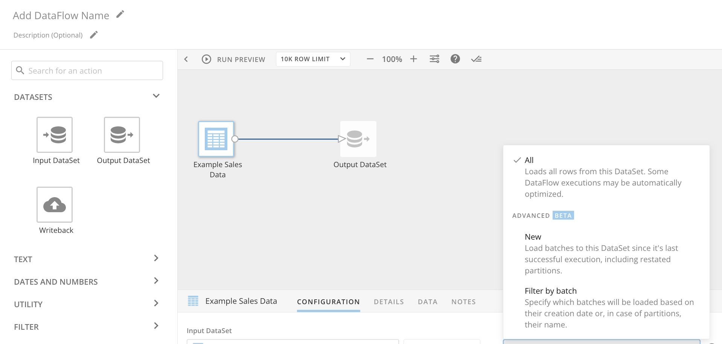This screenshot has height=344, width=722.
Task: Select the Input DataSet action icon
Action: [x=55, y=134]
